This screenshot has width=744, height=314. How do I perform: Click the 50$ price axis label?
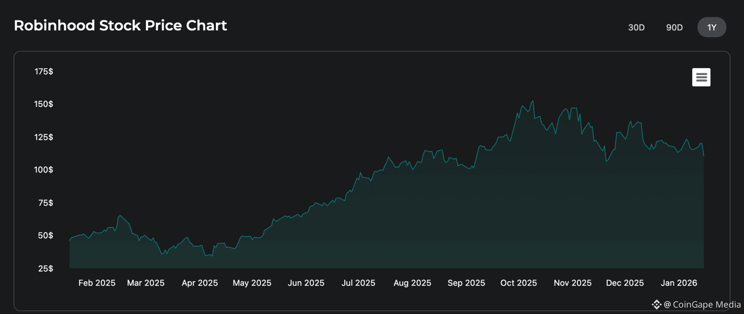point(45,235)
